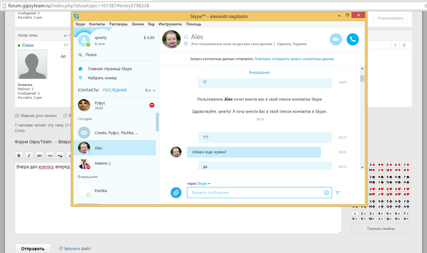Viewport: 427px width, 253px height.
Task: Open the Помощь menu
Action: pyautogui.click(x=193, y=24)
